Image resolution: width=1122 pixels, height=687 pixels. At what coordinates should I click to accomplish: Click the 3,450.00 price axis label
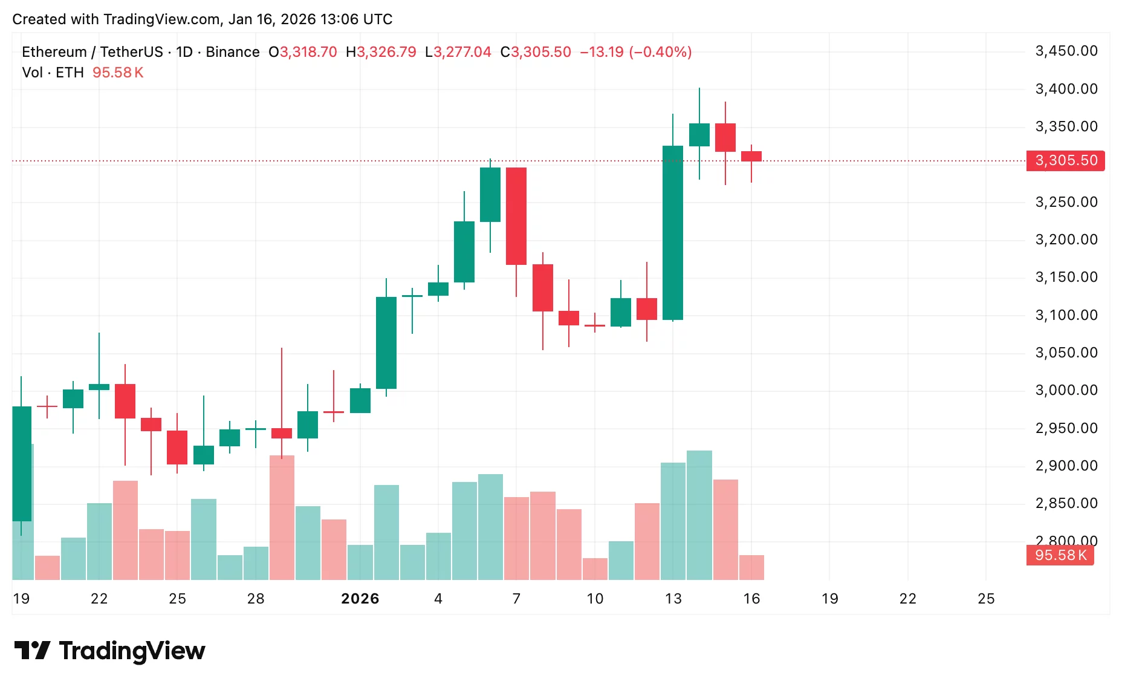(x=1066, y=51)
